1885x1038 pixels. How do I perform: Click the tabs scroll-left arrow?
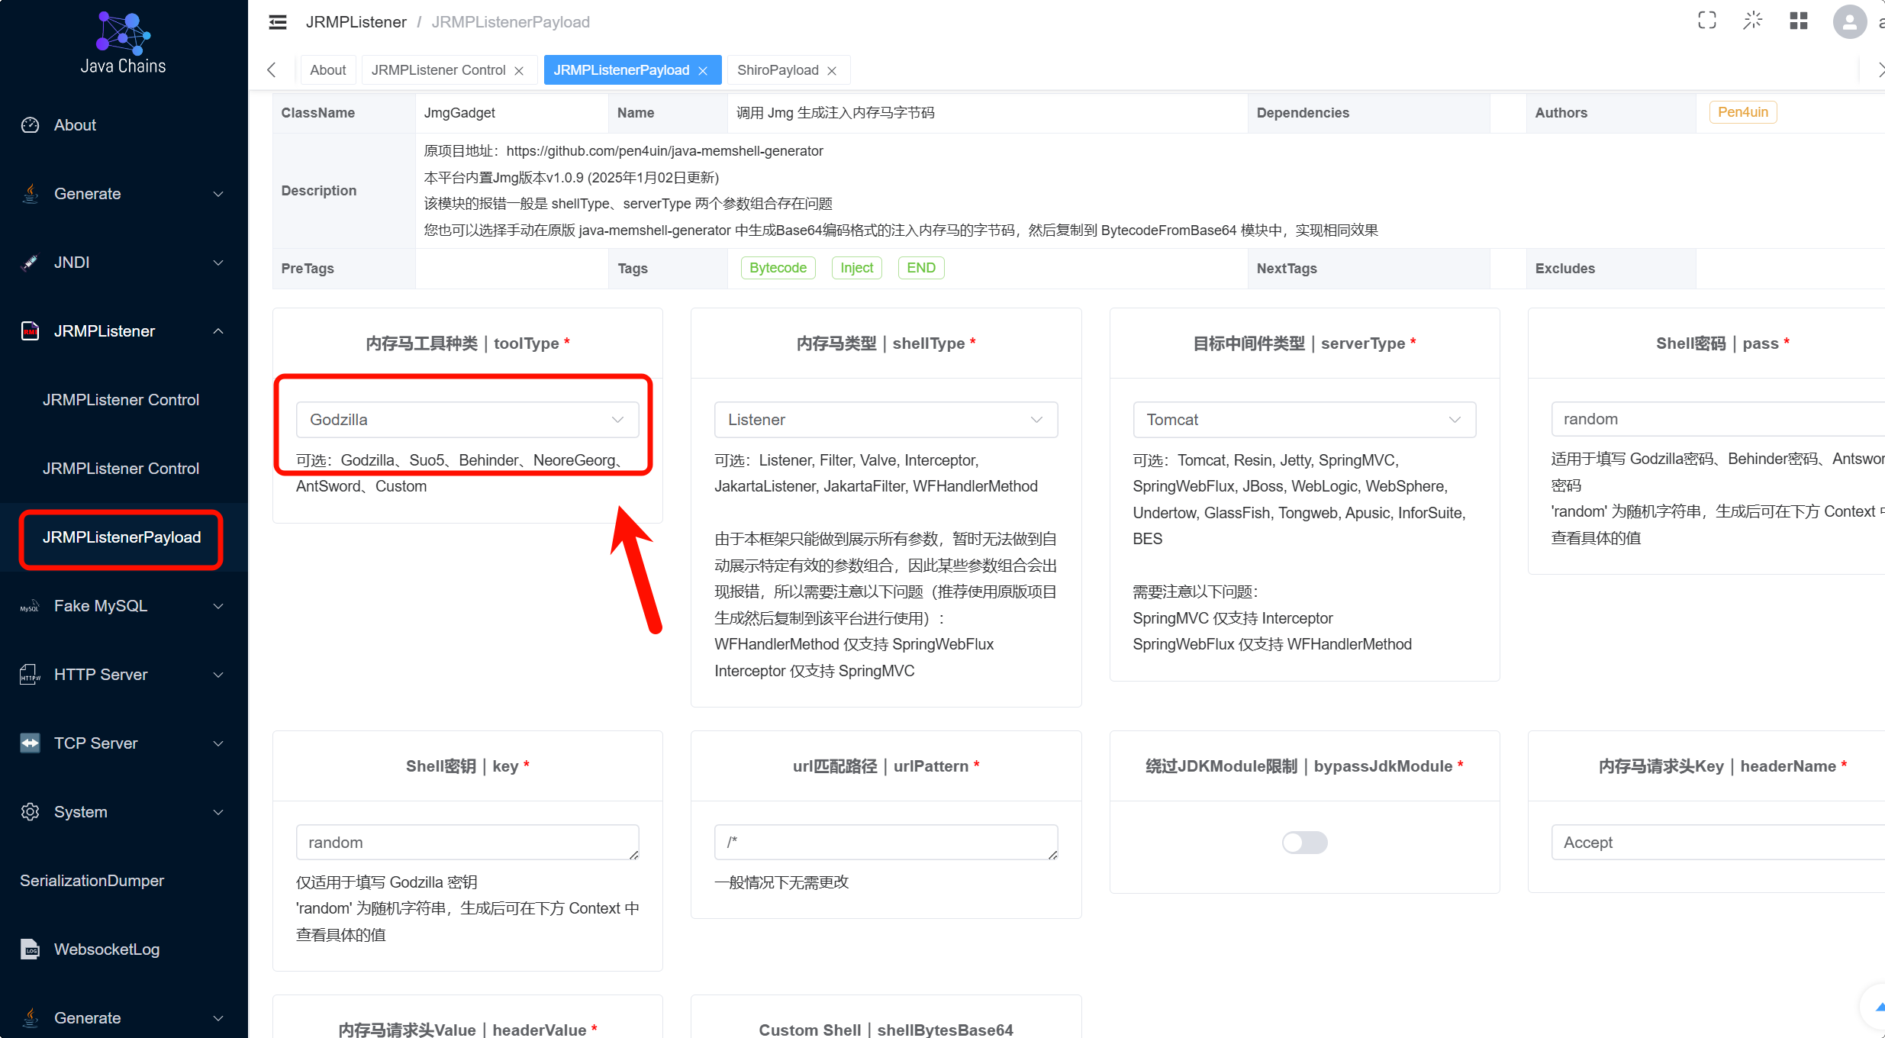click(272, 70)
